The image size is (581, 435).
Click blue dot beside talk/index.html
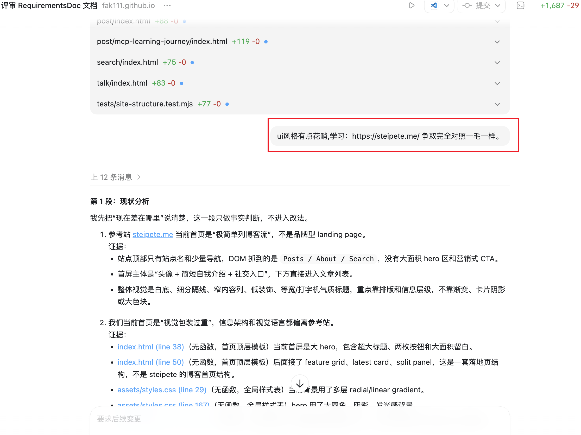181,84
